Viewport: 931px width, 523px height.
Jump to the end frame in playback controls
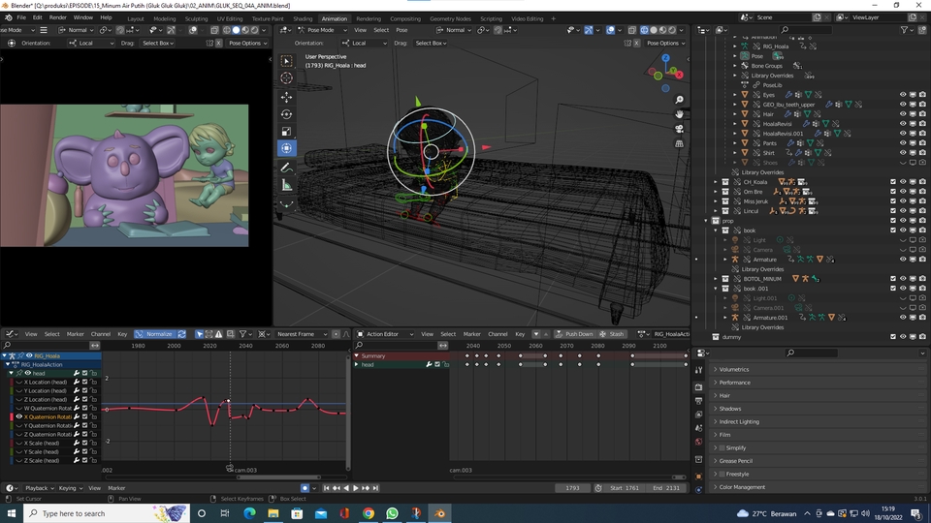pyautogui.click(x=375, y=488)
